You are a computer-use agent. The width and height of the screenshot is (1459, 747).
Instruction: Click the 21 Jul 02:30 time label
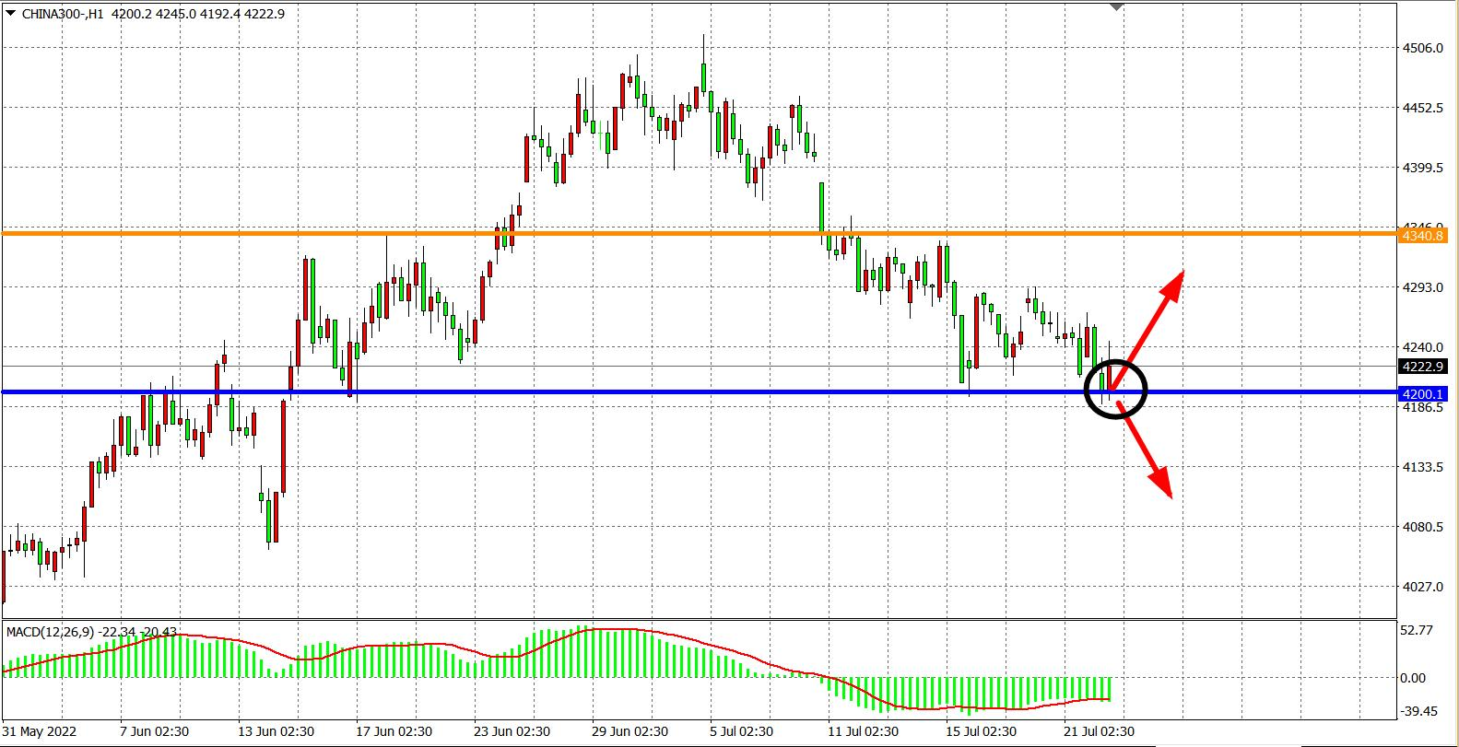point(1099,731)
